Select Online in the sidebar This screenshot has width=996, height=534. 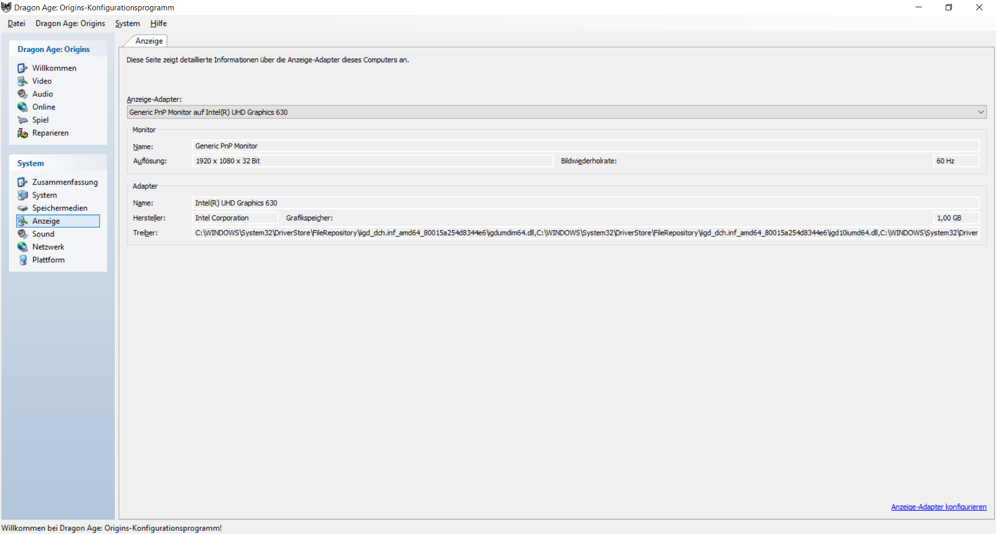pyautogui.click(x=44, y=107)
